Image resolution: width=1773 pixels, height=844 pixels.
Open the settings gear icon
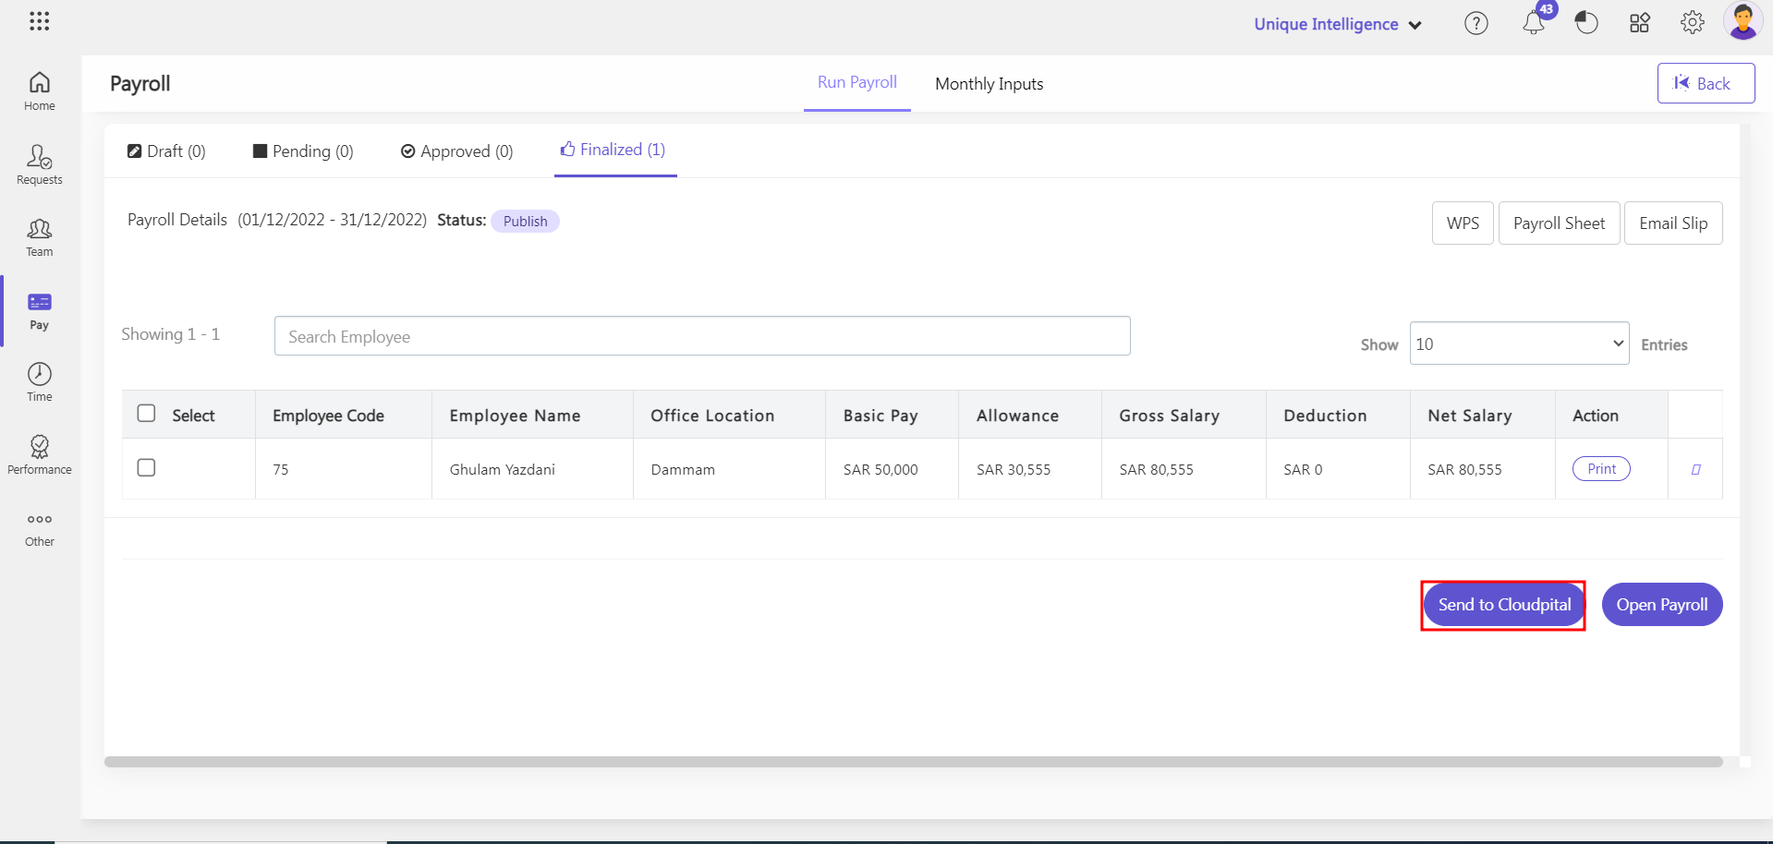pos(1693,22)
